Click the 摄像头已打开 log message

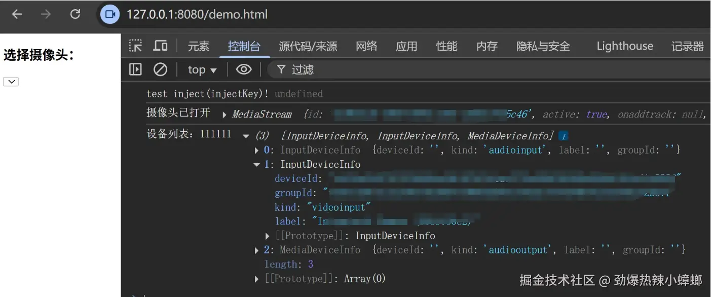[x=178, y=113]
